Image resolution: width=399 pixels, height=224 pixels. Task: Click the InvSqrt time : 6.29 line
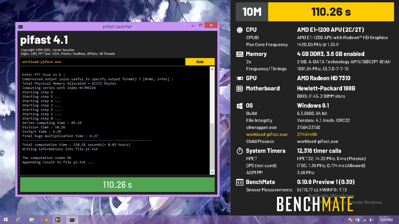[41, 132]
